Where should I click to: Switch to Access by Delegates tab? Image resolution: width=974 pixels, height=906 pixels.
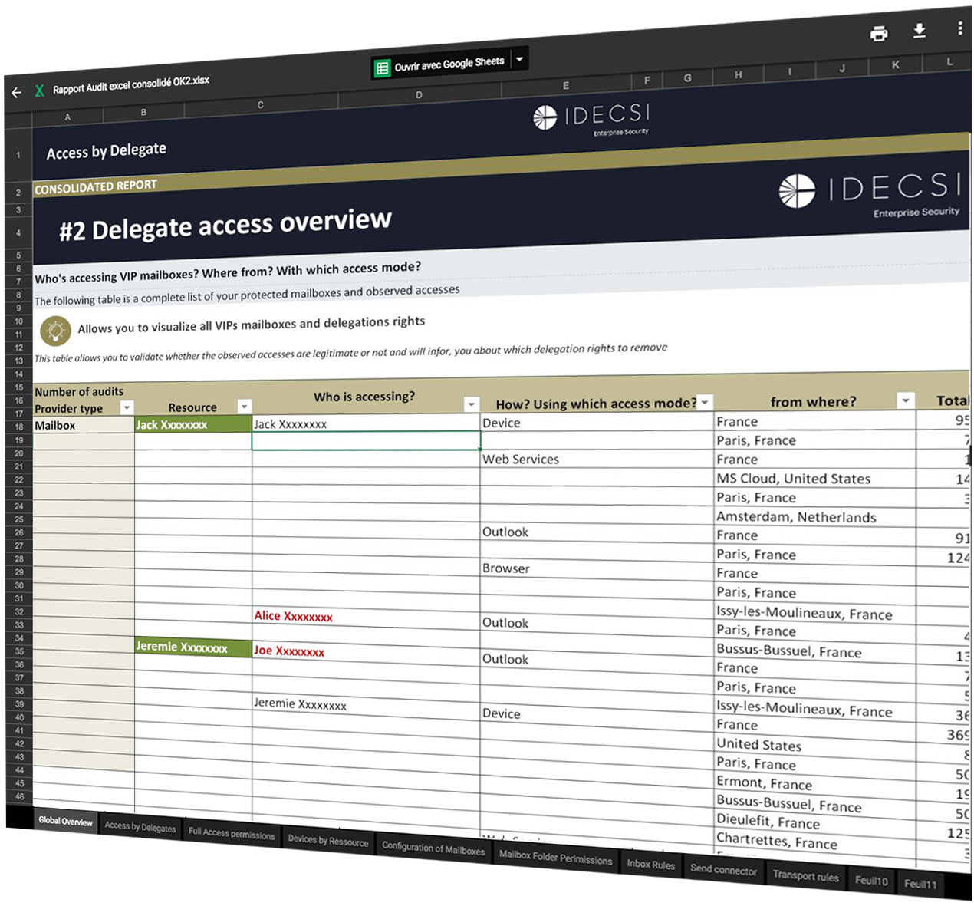[x=140, y=827]
